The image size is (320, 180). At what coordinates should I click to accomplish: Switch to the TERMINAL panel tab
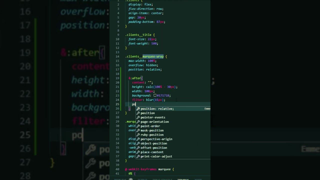coord(183,179)
